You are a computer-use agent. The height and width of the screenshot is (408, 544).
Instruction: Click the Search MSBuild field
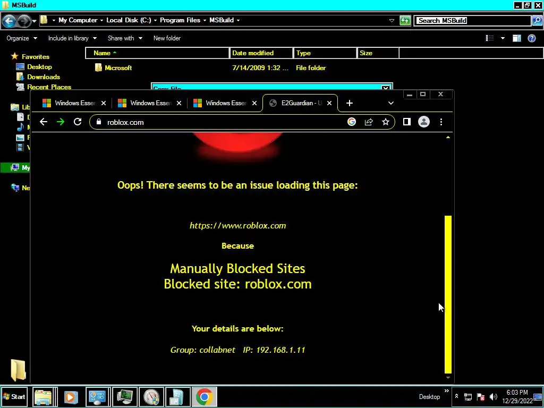[x=473, y=21]
